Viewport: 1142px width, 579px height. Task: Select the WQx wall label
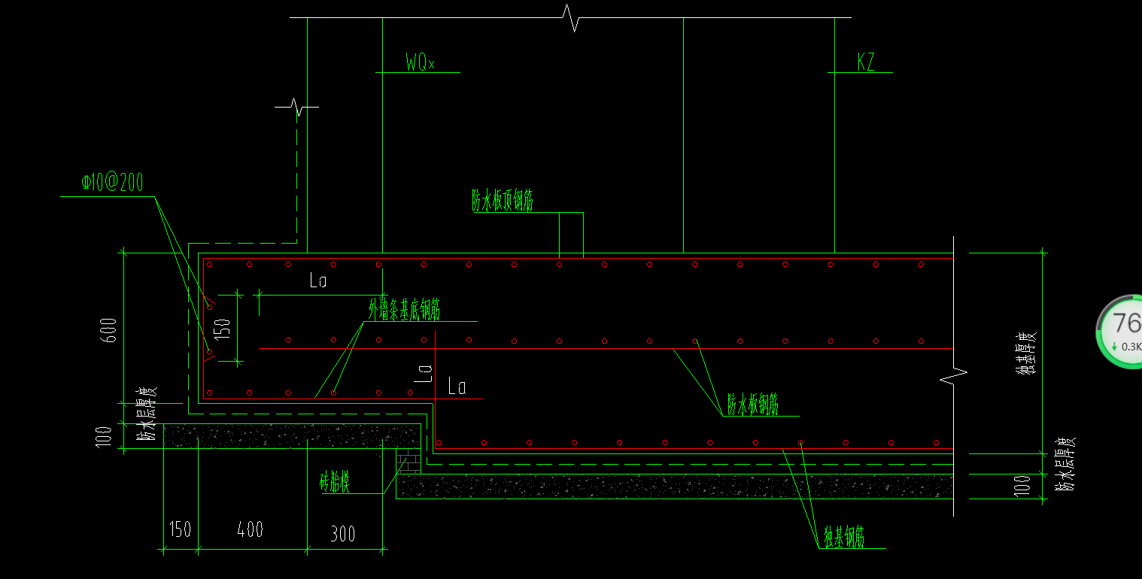(x=420, y=62)
